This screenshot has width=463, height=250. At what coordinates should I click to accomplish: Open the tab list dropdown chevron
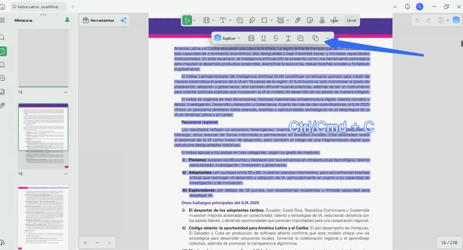pyautogui.click(x=395, y=6)
